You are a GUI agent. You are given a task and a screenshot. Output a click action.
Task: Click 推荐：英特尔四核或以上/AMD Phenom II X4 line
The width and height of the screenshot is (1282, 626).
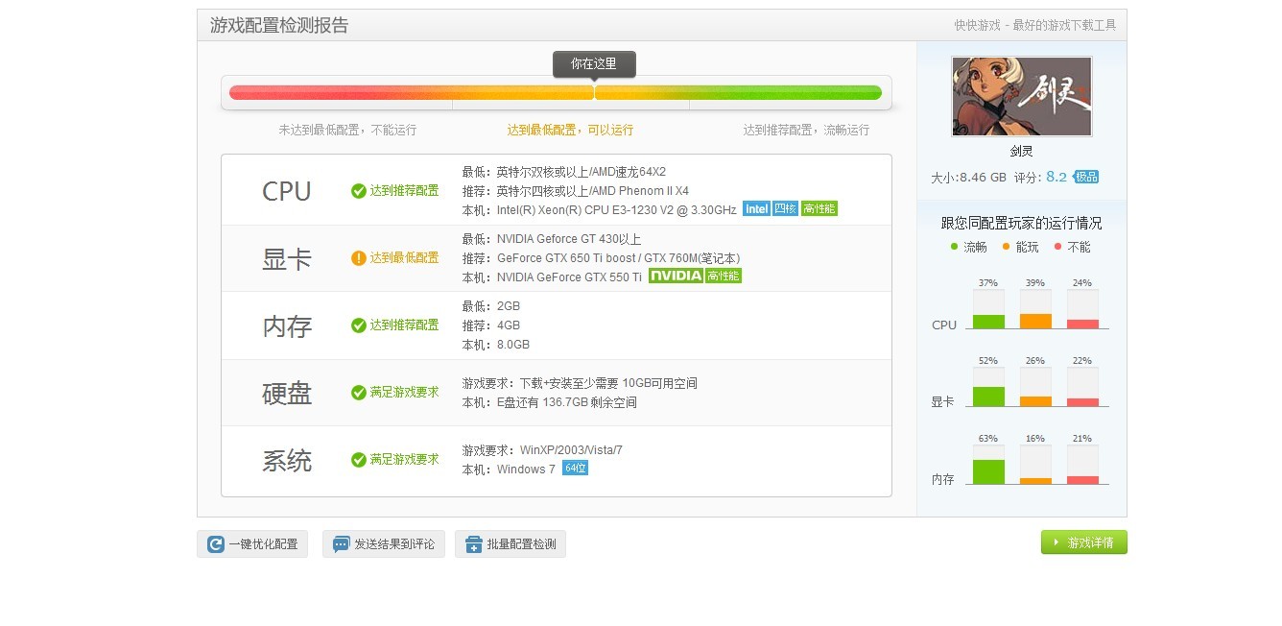click(575, 191)
